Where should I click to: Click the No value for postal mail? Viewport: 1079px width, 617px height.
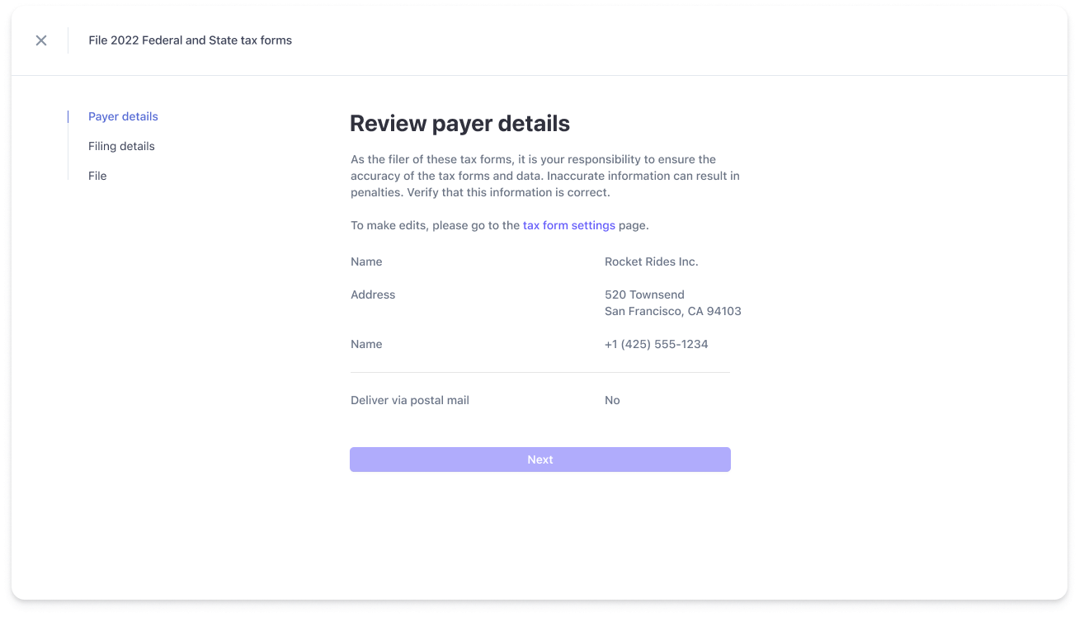(x=611, y=400)
